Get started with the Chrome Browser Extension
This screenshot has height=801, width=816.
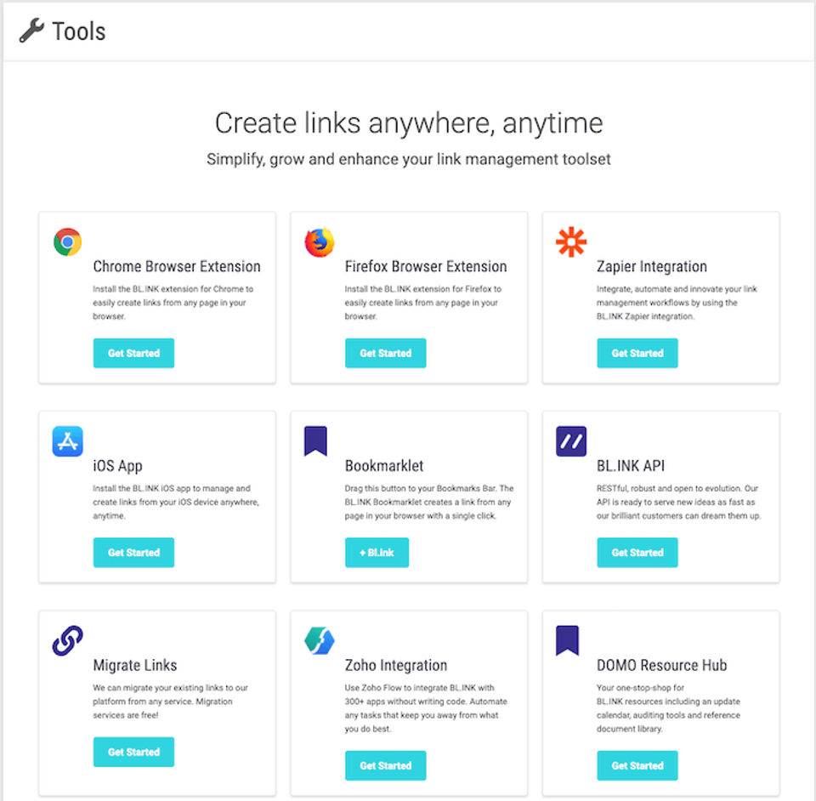(x=133, y=353)
